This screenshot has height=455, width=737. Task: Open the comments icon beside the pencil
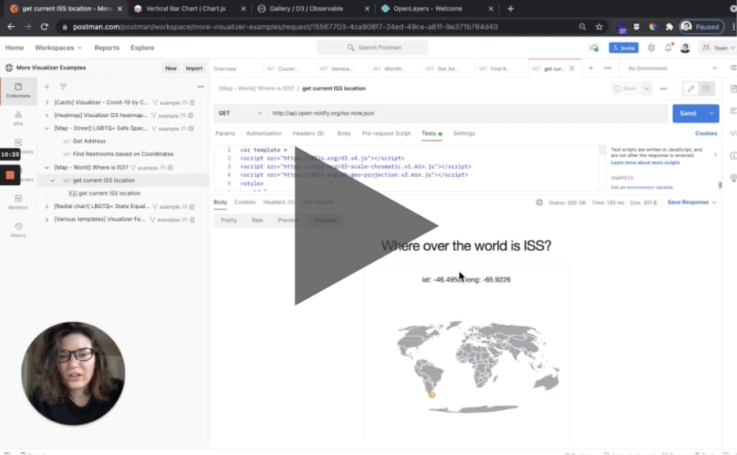(707, 88)
